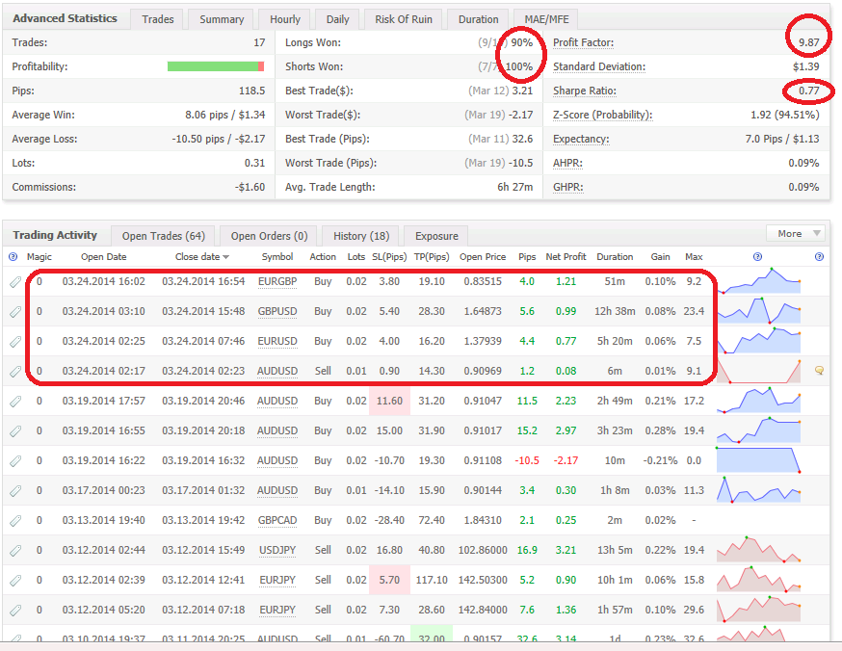Switch to the Risk Of Ruin tab

[403, 19]
